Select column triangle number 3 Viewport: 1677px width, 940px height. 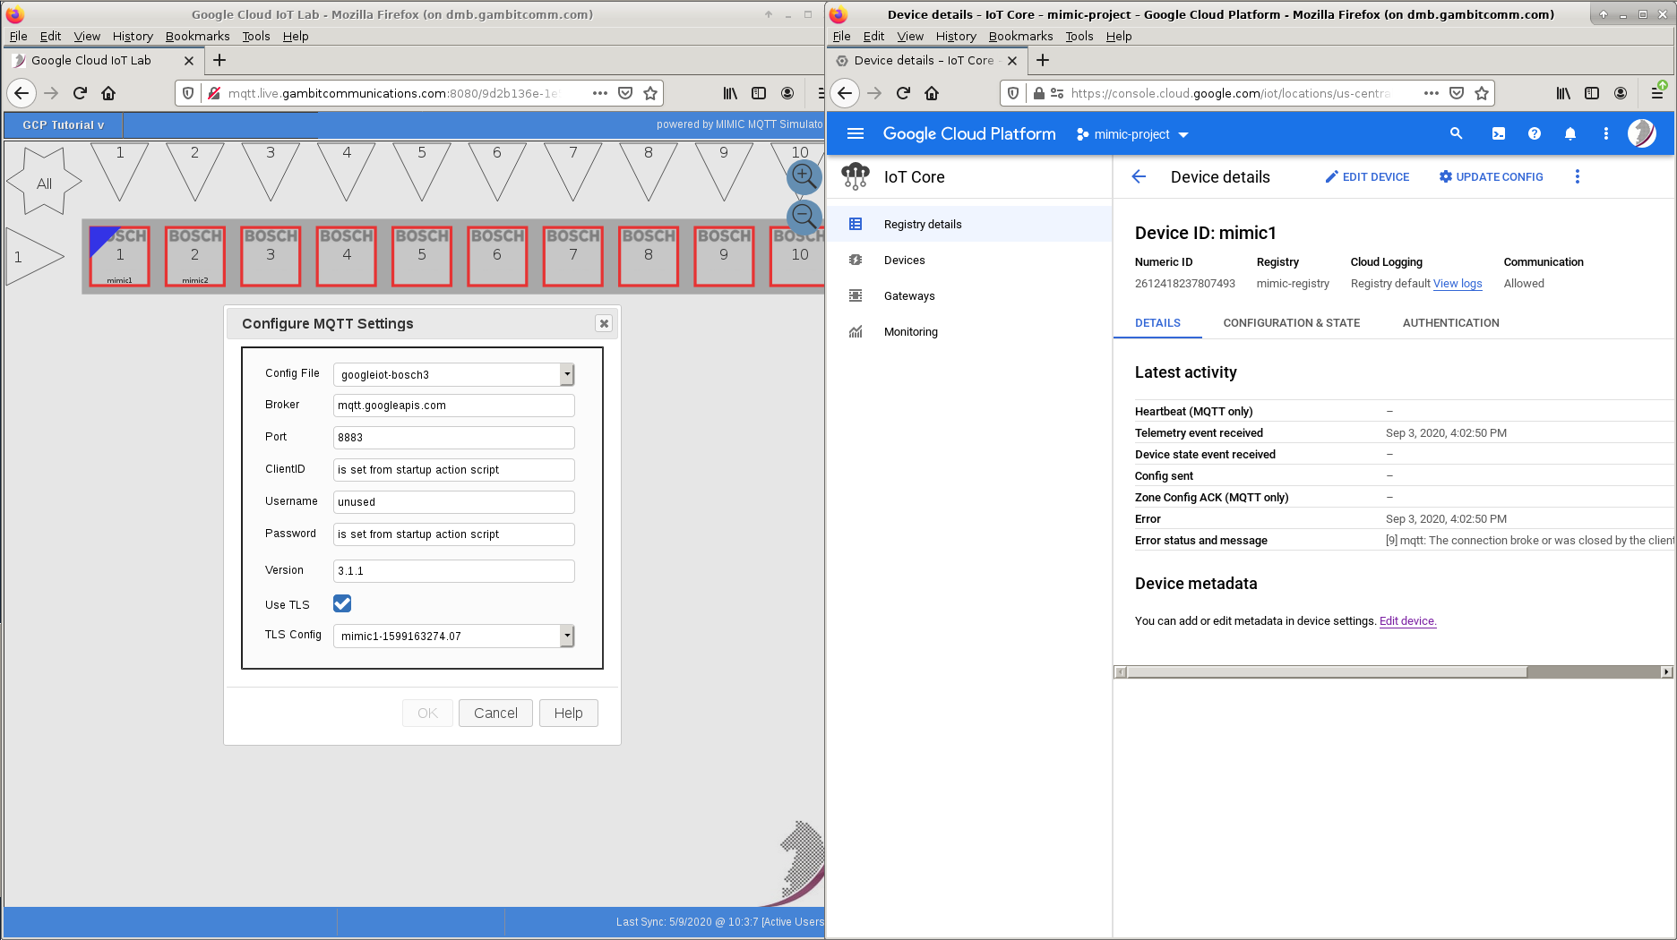tap(271, 172)
